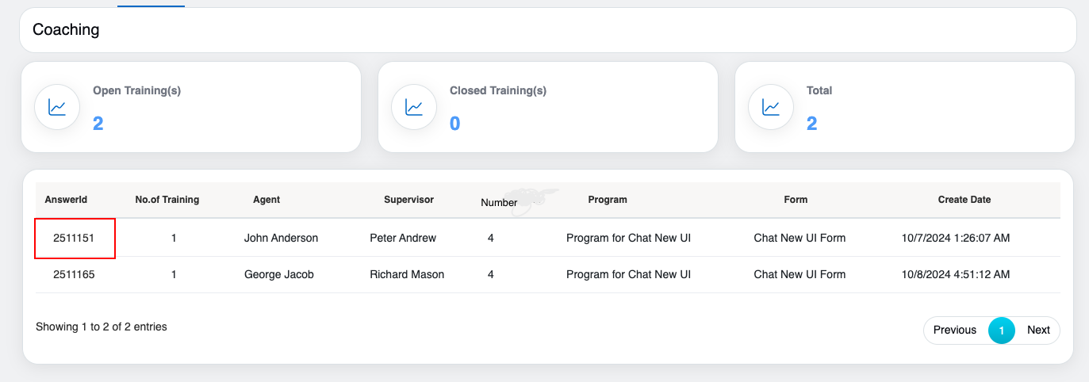This screenshot has width=1089, height=382.
Task: Select agent George Jacob row cell
Action: (279, 275)
